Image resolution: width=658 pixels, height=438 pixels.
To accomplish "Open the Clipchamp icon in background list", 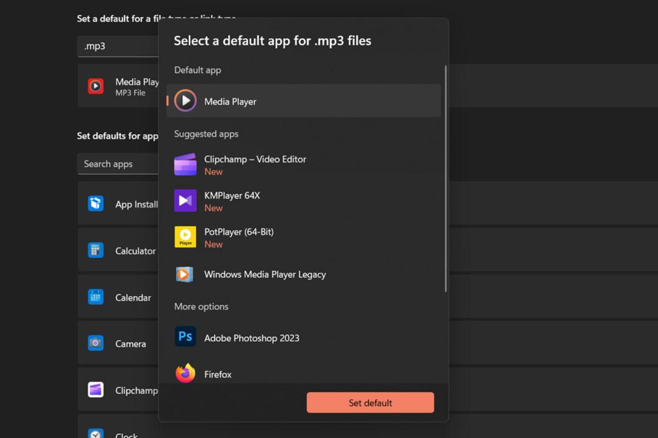I will pyautogui.click(x=96, y=389).
